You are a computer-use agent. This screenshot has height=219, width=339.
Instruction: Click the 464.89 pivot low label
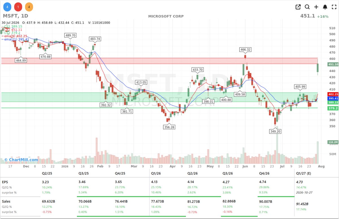pyautogui.click(x=21, y=60)
